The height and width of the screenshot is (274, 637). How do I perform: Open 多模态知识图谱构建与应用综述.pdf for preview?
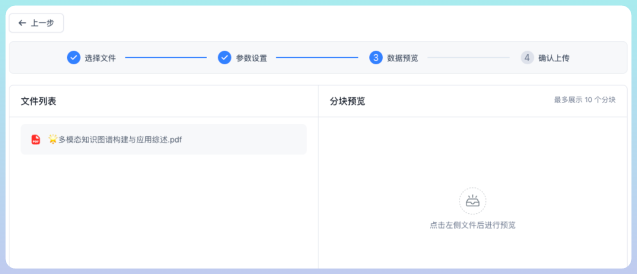120,140
